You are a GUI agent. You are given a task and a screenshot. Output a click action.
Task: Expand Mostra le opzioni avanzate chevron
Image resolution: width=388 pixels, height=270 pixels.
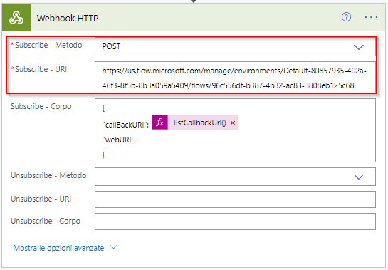pyautogui.click(x=114, y=247)
